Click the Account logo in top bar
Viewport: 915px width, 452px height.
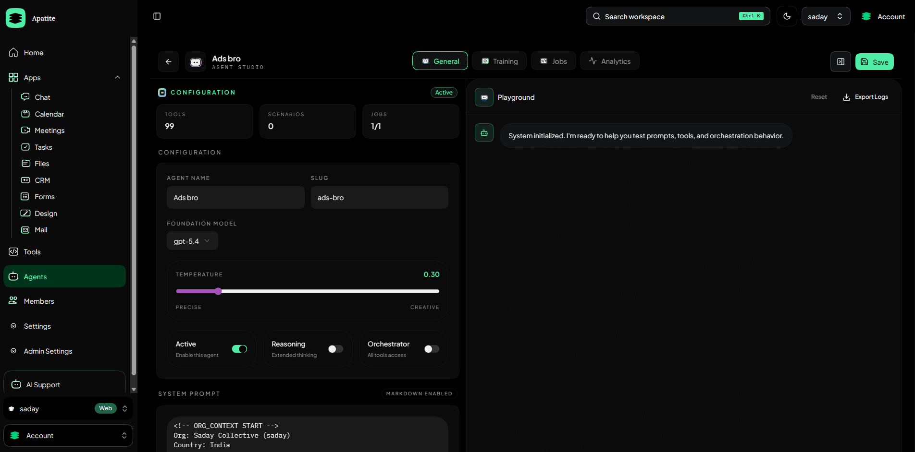tap(866, 16)
